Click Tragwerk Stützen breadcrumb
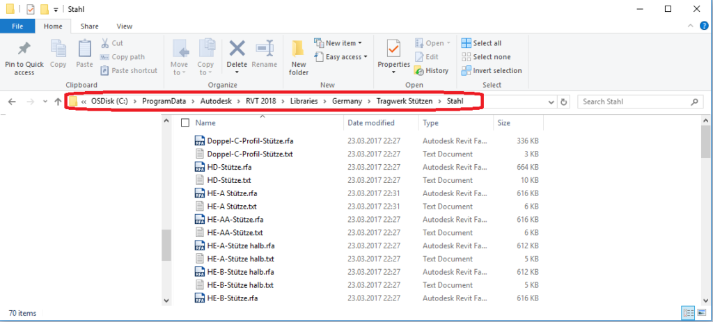The height and width of the screenshot is (322, 713). [405, 102]
